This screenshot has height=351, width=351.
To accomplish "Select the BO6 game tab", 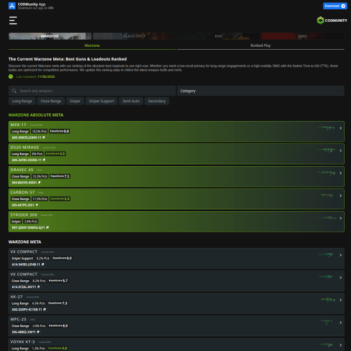I will 218,36.
